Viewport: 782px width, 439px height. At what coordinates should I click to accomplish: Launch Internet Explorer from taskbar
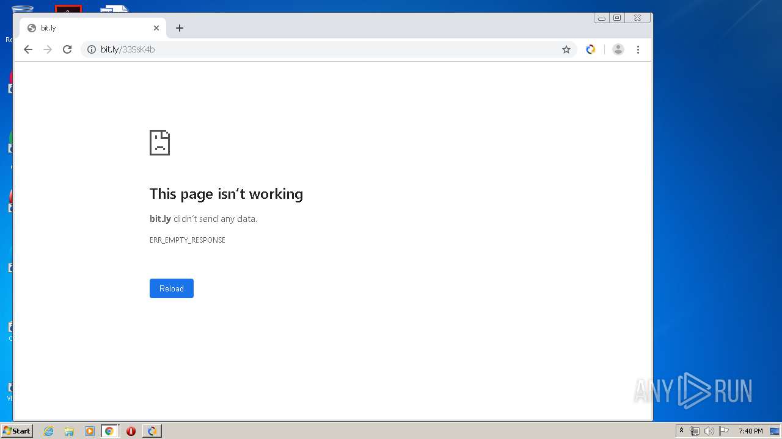tap(49, 431)
